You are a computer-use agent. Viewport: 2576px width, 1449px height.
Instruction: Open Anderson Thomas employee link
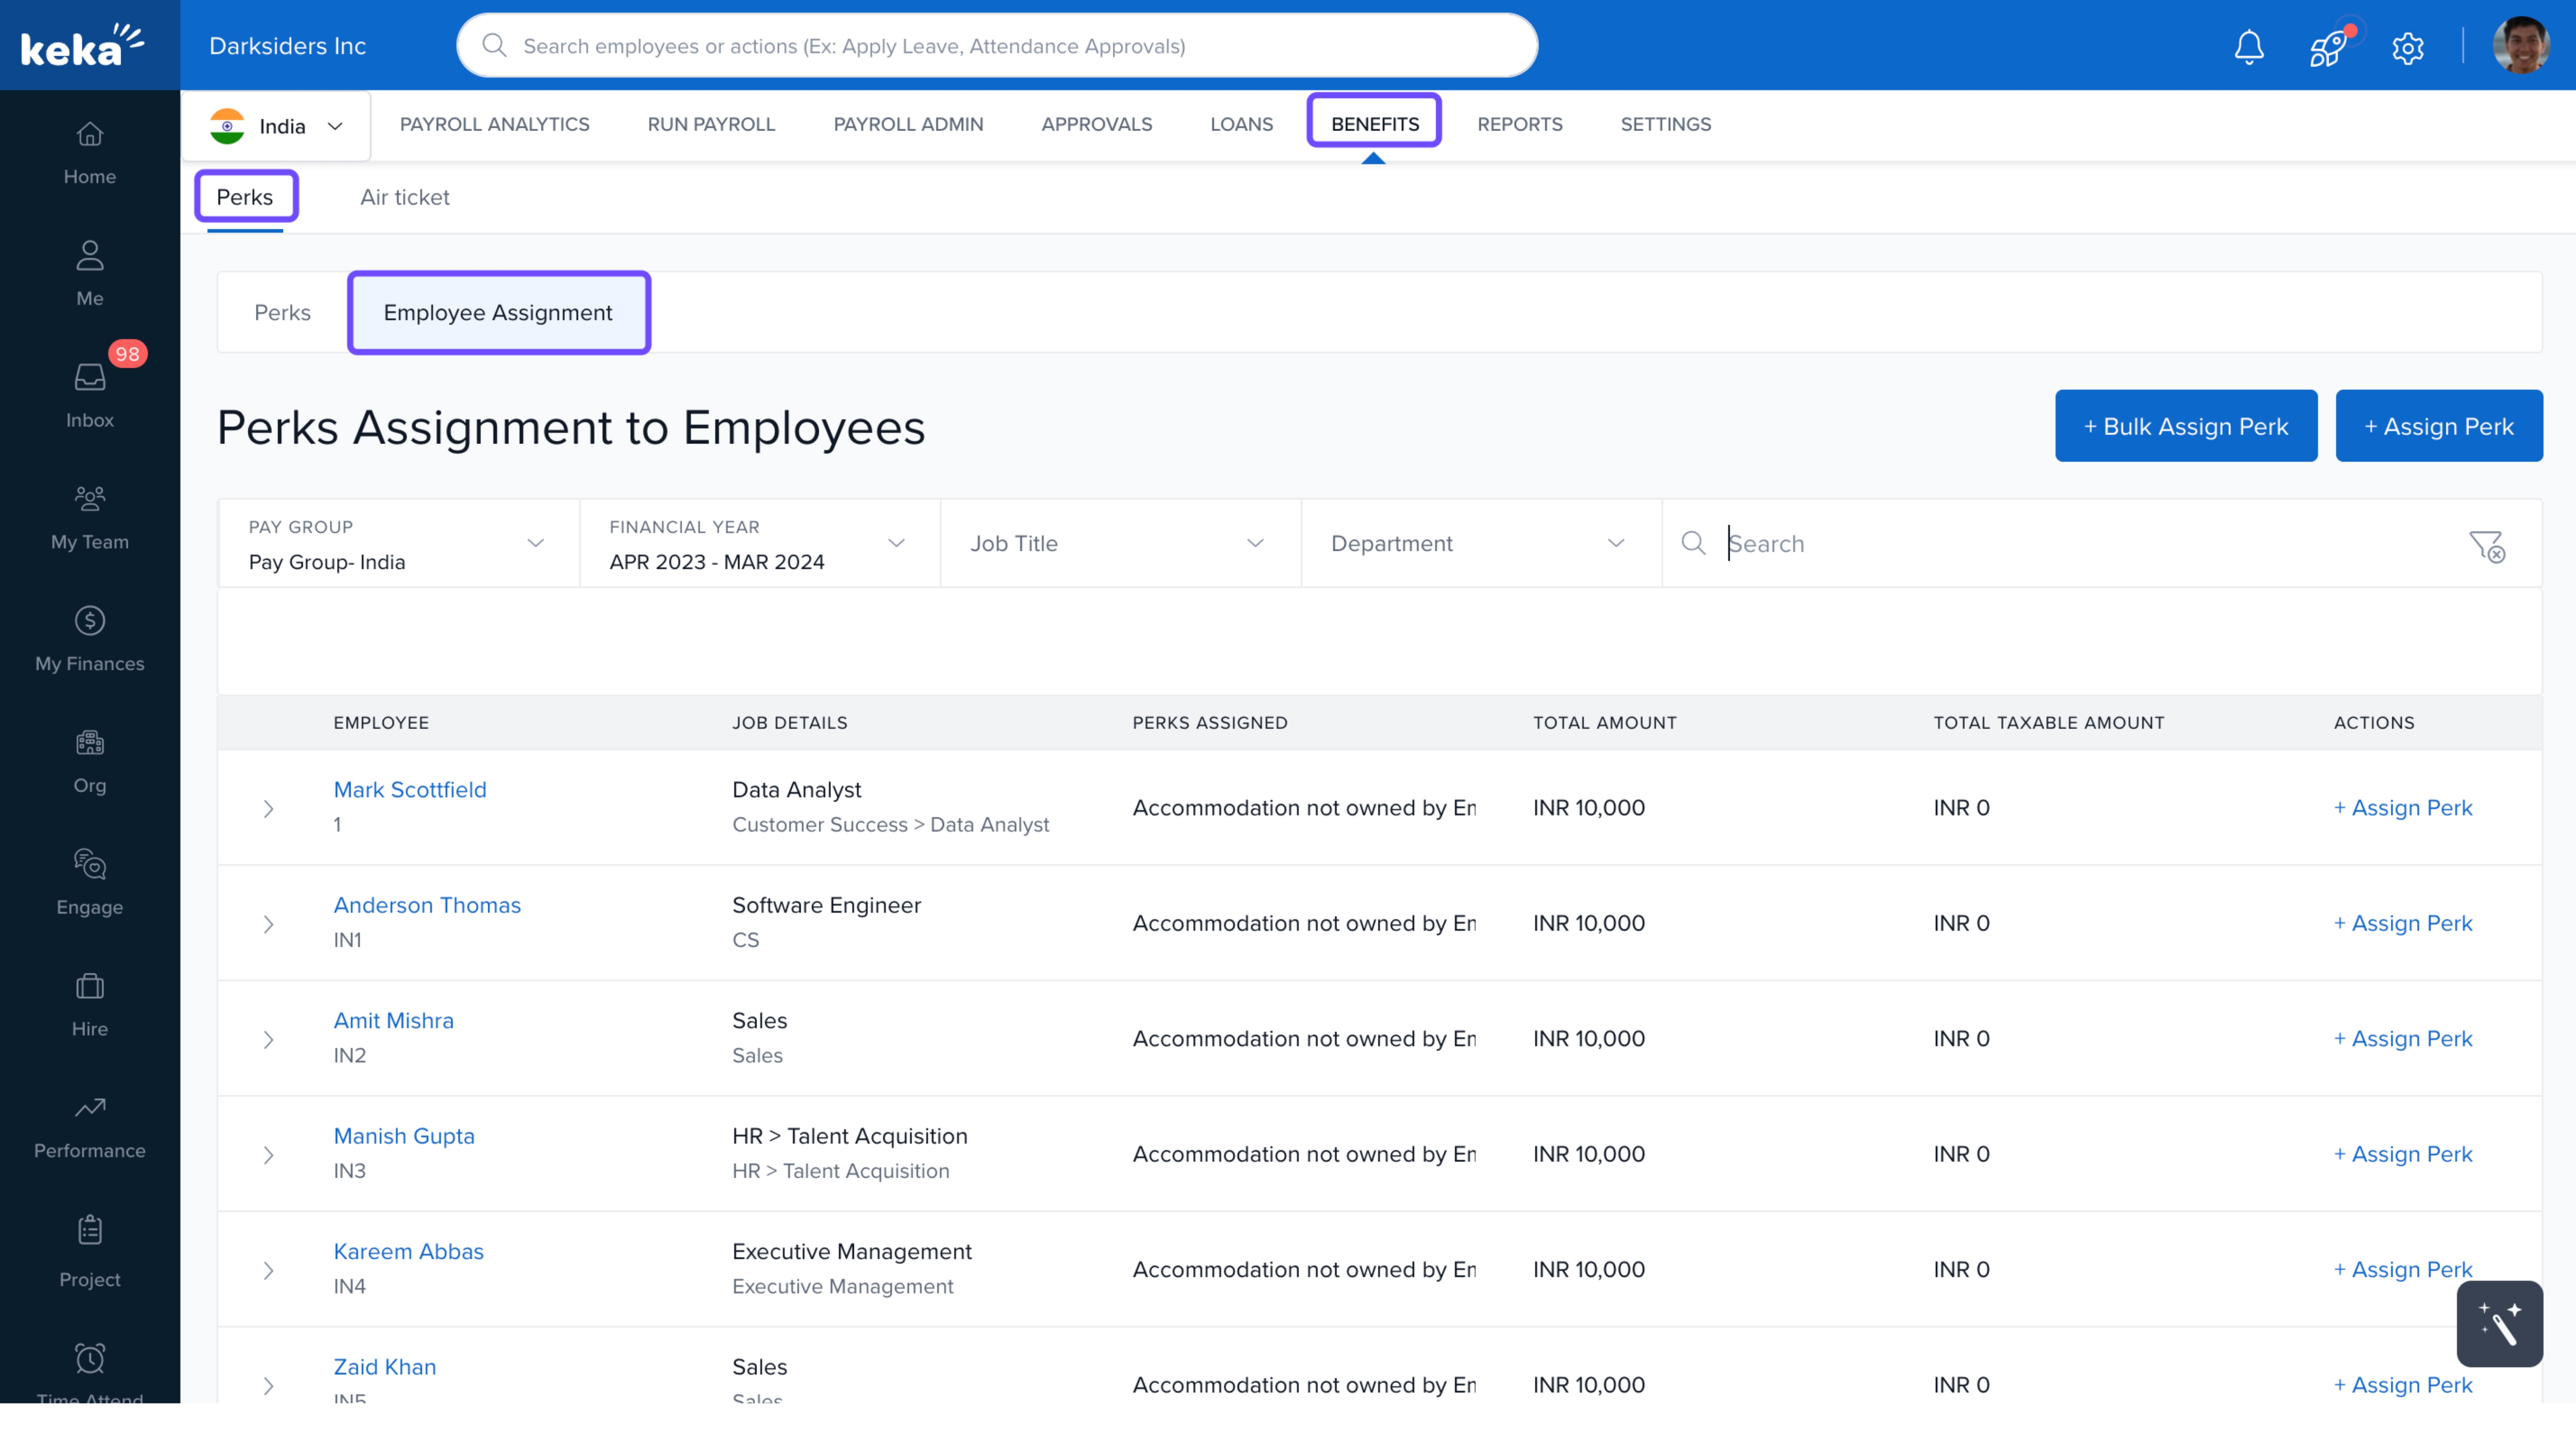[x=427, y=904]
